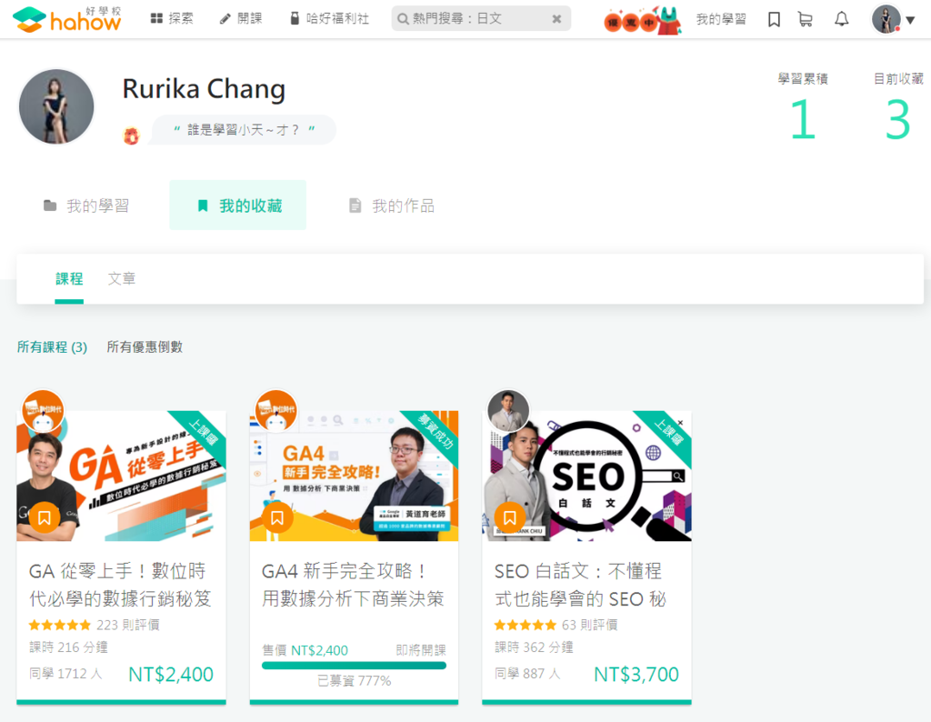
Task: Open the 探索 explore menu
Action: click(171, 19)
